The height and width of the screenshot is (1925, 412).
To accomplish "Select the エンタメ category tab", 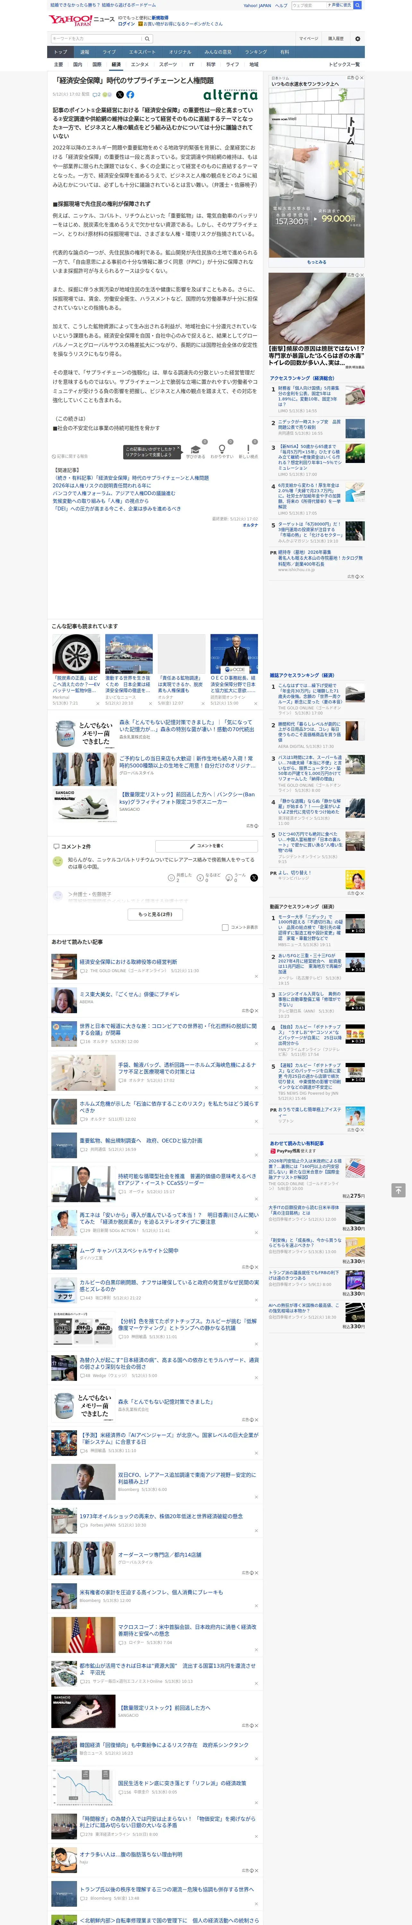I will 140,64.
